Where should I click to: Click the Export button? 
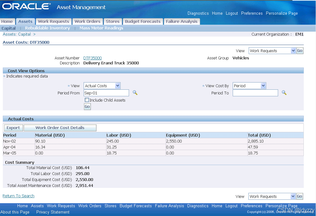pos(13,128)
